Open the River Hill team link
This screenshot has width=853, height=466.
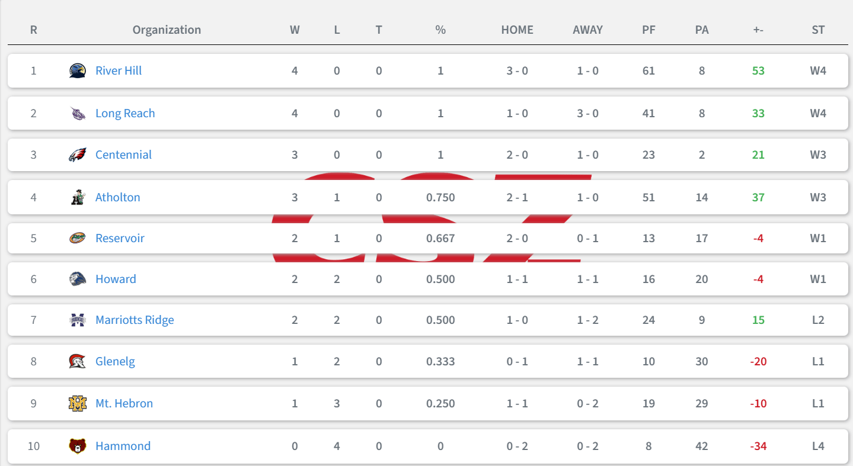tap(119, 71)
